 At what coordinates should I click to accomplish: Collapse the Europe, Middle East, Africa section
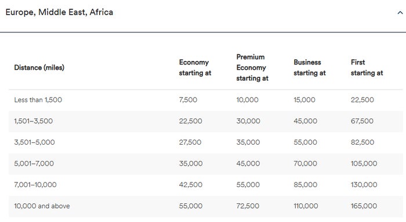(400, 13)
